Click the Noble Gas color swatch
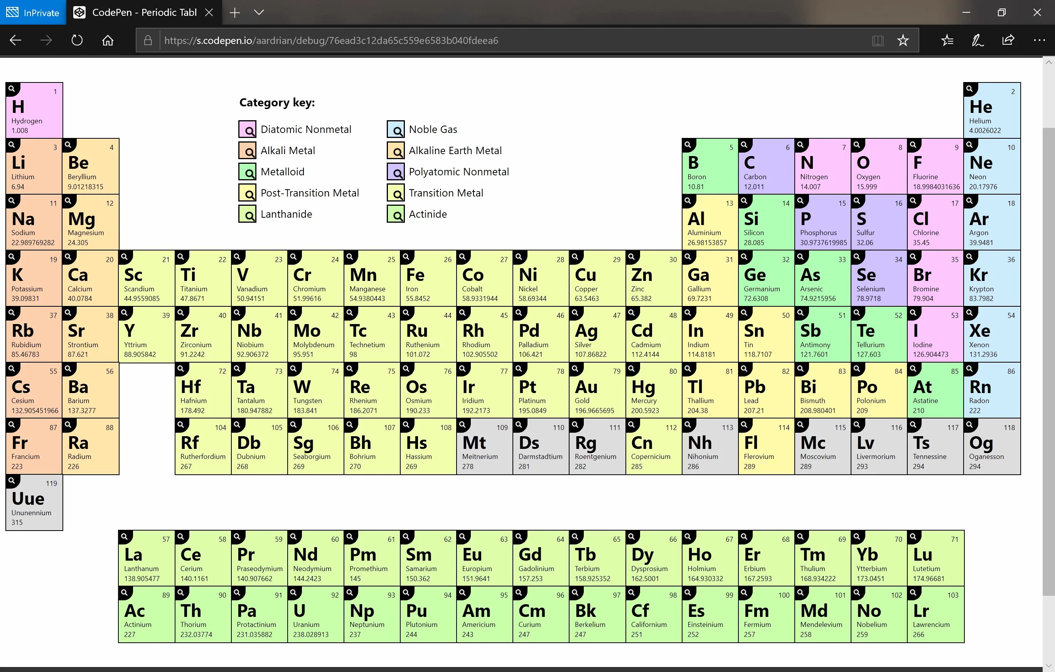Screen dimensions: 1055x672 pyautogui.click(x=396, y=129)
